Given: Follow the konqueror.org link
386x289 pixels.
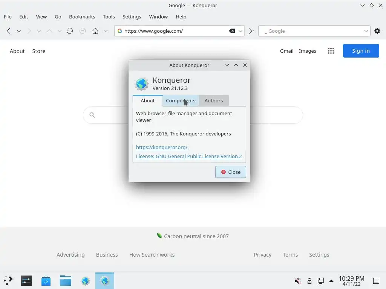Looking at the screenshot, I should pos(162,147).
